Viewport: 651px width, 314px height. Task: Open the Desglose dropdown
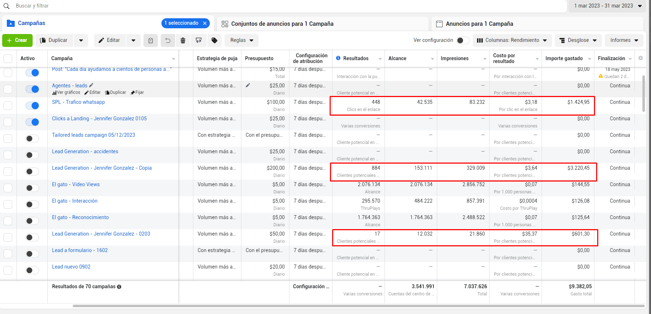tap(578, 40)
